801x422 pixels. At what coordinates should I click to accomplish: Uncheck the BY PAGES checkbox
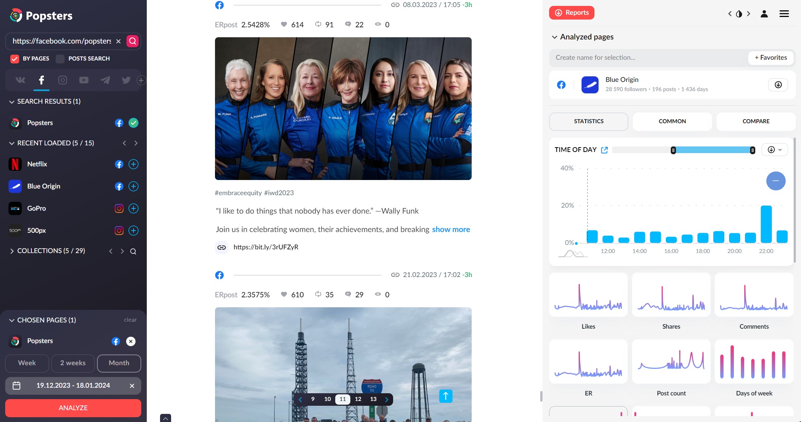(14, 58)
